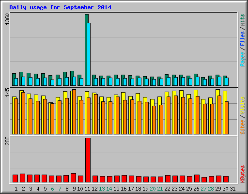Viewport: 248px width, 194px height.
Task: Click day label 29 on the x-axis
Action: (x=218, y=189)
